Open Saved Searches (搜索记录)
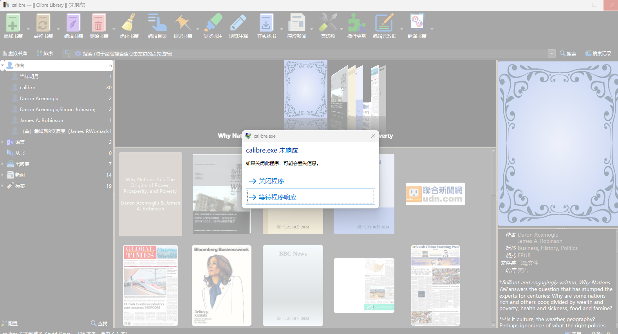618x334 pixels. coord(598,54)
